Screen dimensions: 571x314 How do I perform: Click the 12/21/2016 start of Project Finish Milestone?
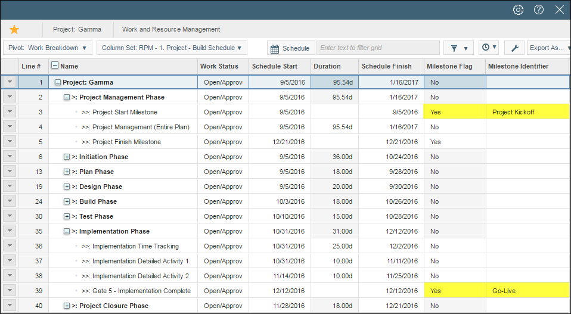click(x=280, y=142)
